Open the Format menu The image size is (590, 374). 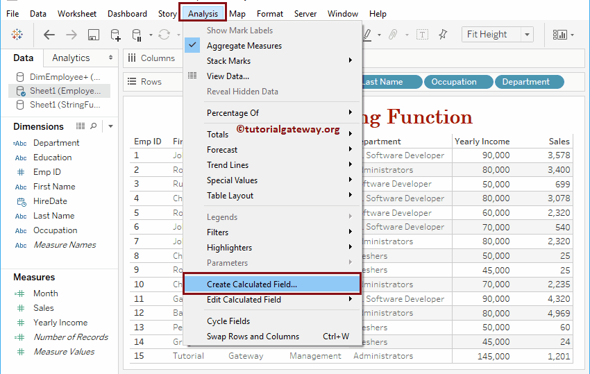[270, 14]
